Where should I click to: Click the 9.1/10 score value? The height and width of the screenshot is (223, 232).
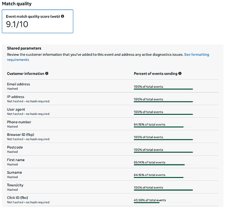click(x=17, y=24)
